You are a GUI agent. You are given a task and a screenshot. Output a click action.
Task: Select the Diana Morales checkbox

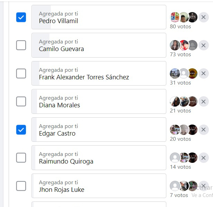coord(21,101)
